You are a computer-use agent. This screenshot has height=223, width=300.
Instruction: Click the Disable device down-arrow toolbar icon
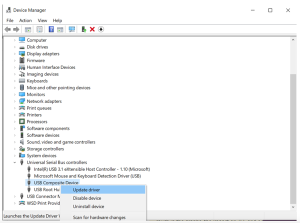pyautogui.click(x=101, y=29)
